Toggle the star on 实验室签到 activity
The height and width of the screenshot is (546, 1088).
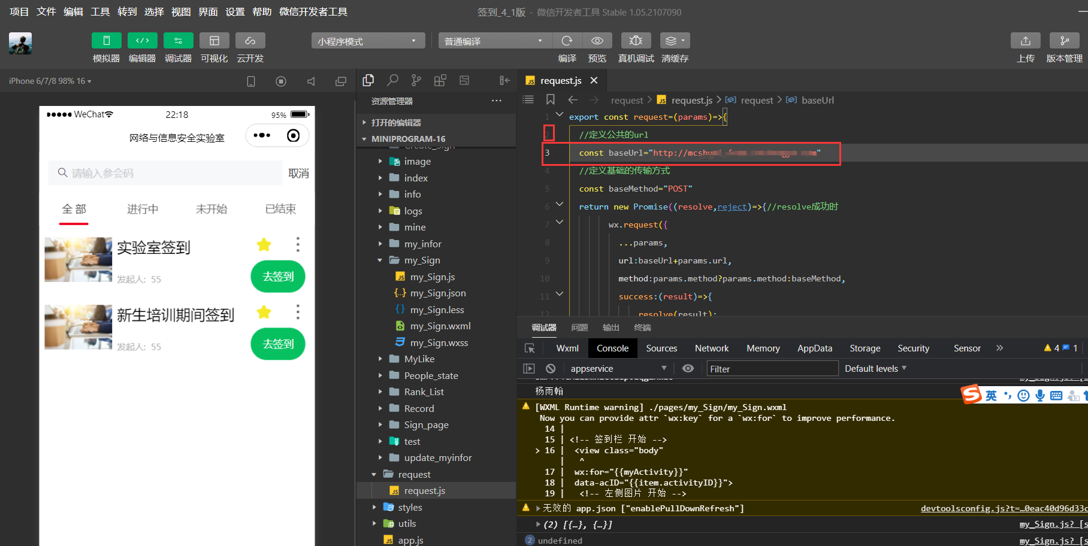click(263, 244)
